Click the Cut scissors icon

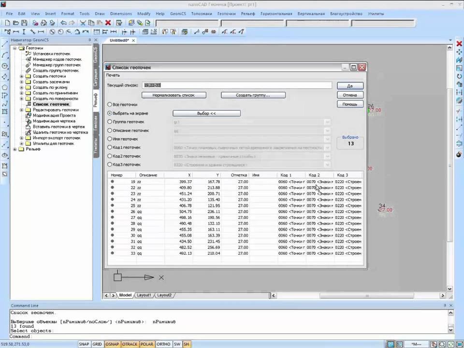point(83,23)
